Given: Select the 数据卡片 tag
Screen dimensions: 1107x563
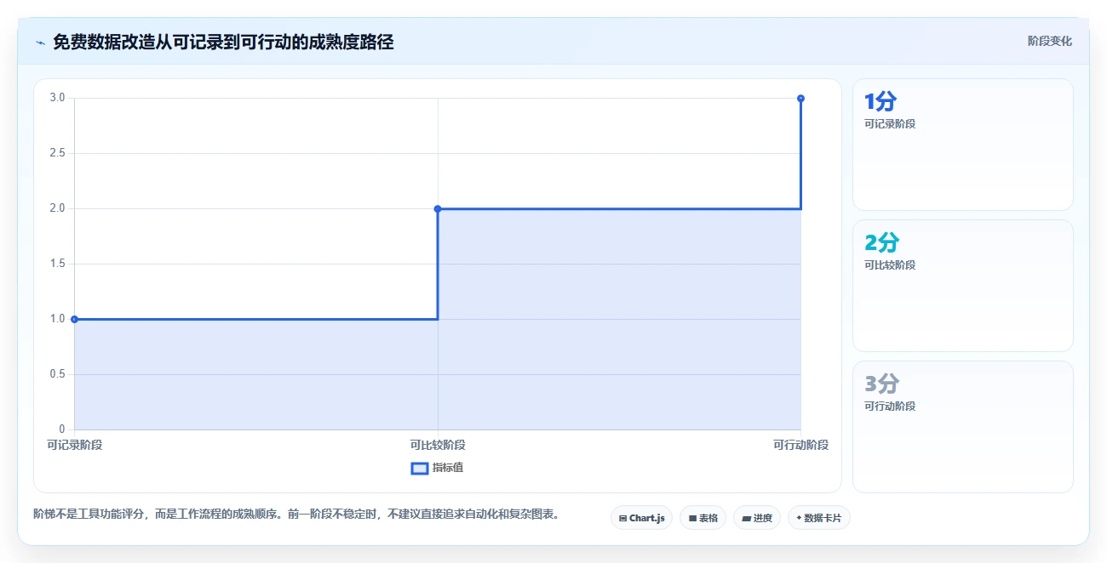Looking at the screenshot, I should click(x=819, y=518).
